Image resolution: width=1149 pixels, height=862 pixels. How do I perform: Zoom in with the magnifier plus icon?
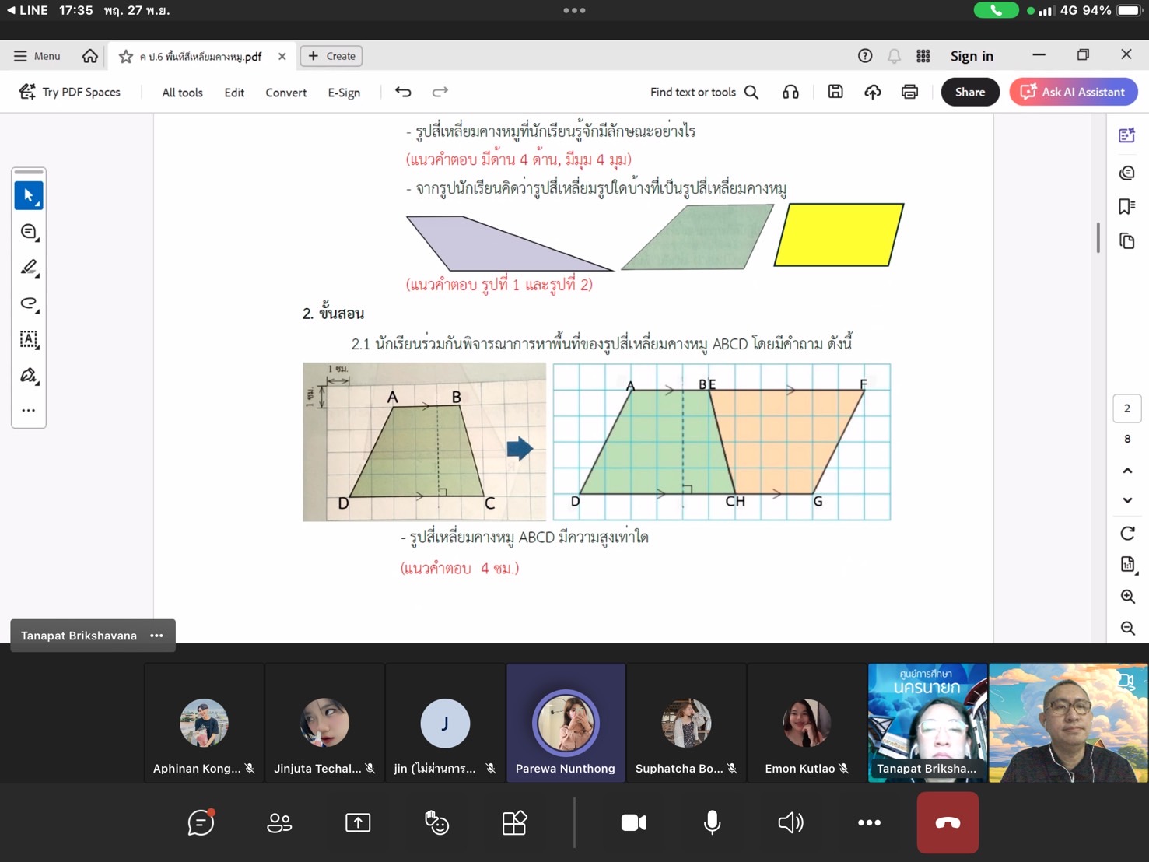[x=1127, y=597]
